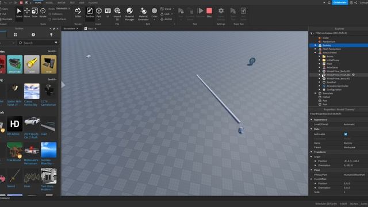
Task: Activate the Select tool
Action: [19, 13]
